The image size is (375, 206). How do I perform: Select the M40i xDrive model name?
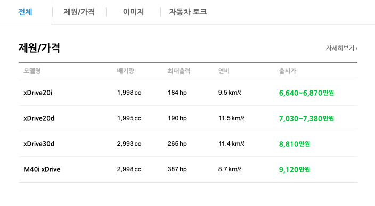coord(42,169)
